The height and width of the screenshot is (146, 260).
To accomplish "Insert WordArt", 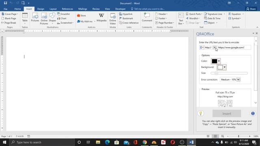I will point(193,18).
